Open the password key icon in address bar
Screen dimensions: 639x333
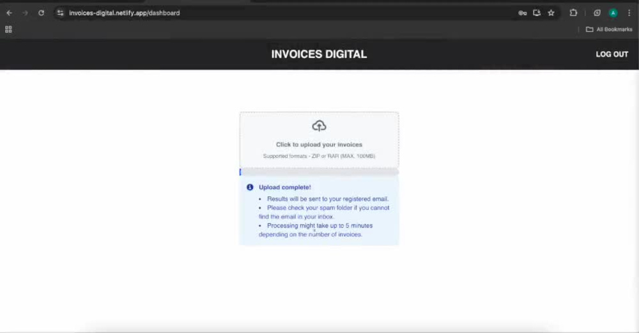click(x=523, y=13)
